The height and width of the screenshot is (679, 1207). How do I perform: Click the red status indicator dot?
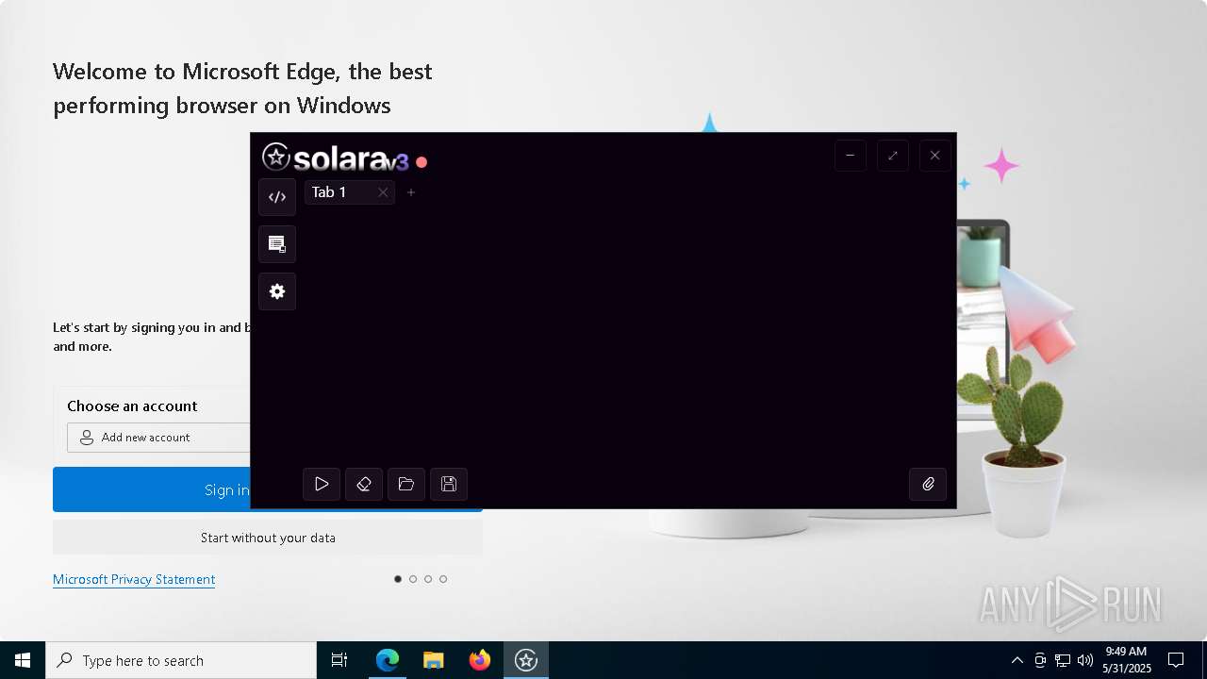(x=422, y=162)
